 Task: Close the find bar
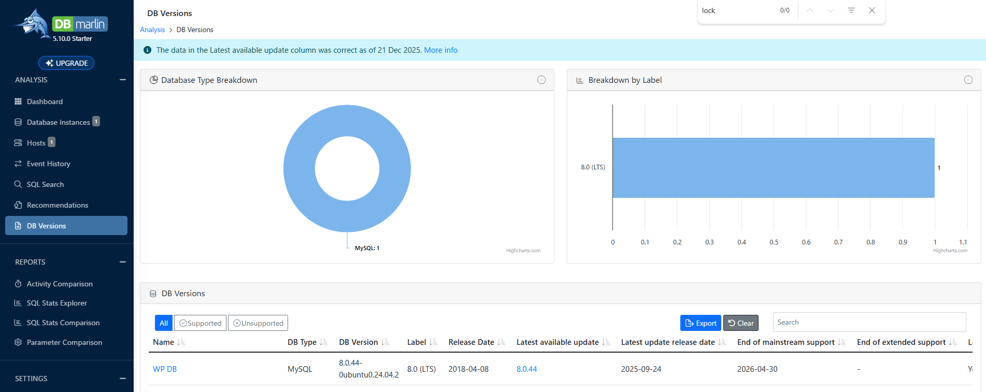click(x=872, y=10)
